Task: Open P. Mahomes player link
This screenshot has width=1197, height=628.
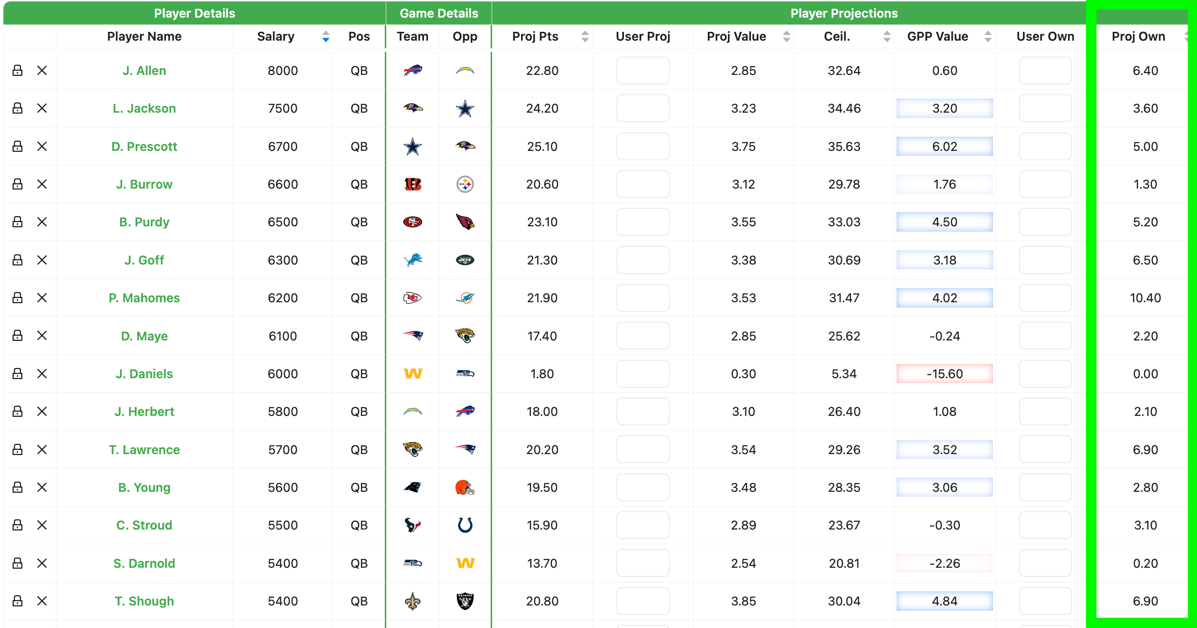Action: 144,298
